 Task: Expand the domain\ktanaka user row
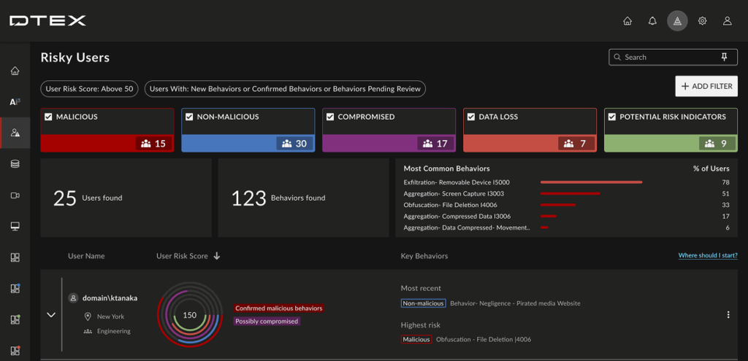click(51, 314)
